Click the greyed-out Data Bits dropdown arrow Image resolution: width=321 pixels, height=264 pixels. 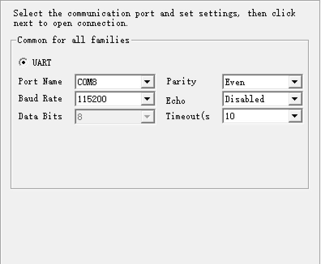pos(148,116)
